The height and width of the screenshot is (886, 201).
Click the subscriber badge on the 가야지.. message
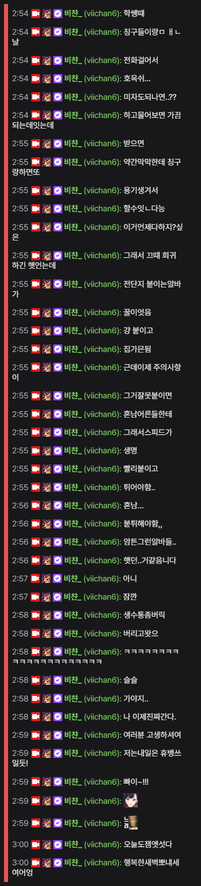47,699
